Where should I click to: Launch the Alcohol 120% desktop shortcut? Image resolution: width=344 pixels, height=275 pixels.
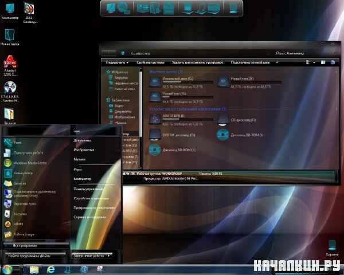pos(10,65)
